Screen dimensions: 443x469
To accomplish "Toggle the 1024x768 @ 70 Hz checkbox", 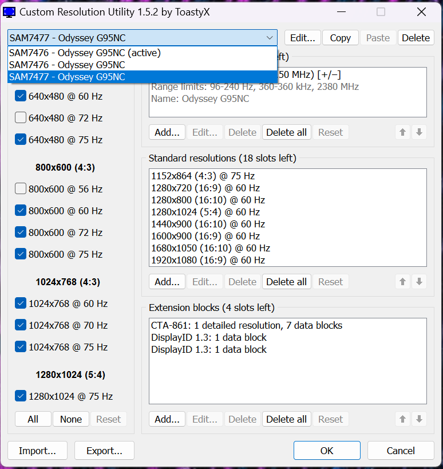I will (x=21, y=325).
